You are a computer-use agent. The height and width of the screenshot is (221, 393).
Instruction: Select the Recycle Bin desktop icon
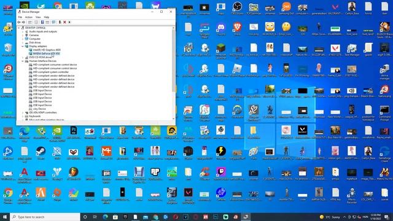(x=8, y=50)
